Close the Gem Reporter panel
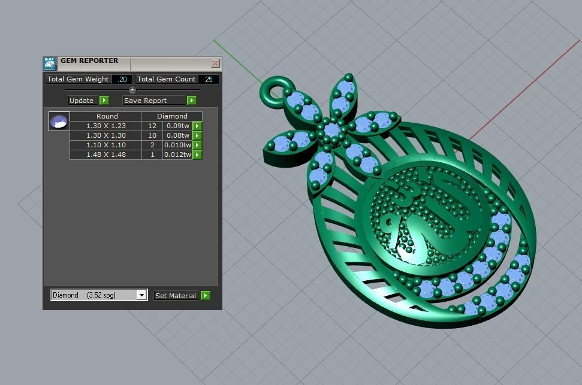This screenshot has width=582, height=385. click(x=215, y=63)
